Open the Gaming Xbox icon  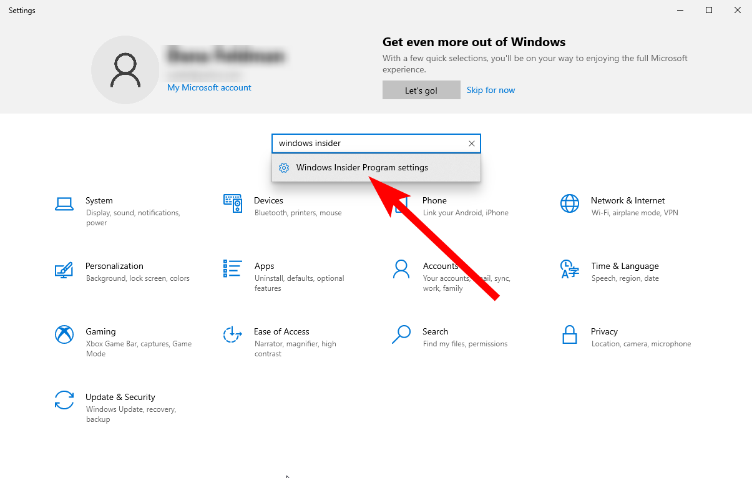coord(64,334)
